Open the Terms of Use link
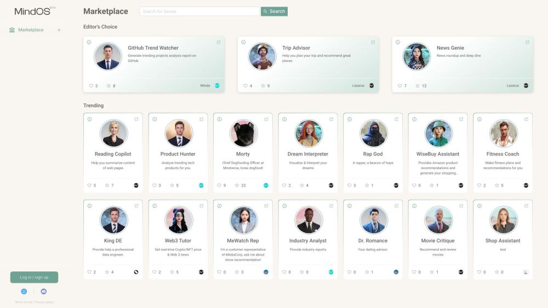The width and height of the screenshot is (548, 308). pyautogui.click(x=24, y=302)
